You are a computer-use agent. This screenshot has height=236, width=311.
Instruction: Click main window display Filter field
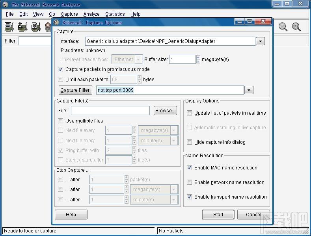pyautogui.click(x=35, y=41)
